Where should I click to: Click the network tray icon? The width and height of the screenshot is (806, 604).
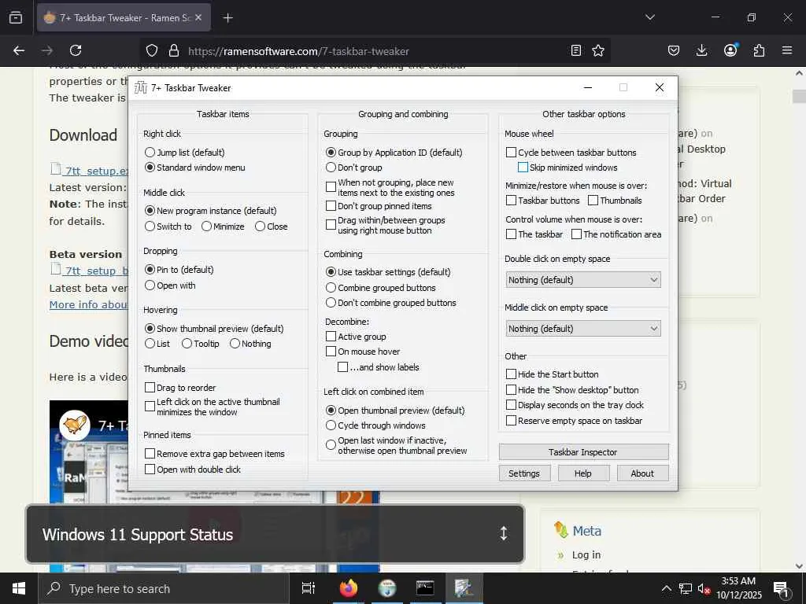[x=686, y=588]
